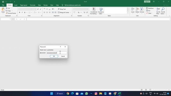Switch to the Insert tab
This screenshot has height=96, width=171.
[x=16, y=5]
